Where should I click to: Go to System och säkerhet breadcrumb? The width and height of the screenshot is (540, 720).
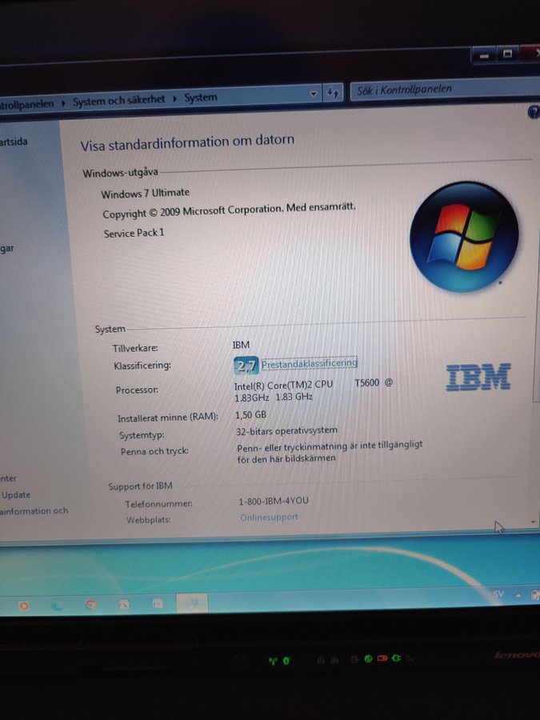pos(118,100)
